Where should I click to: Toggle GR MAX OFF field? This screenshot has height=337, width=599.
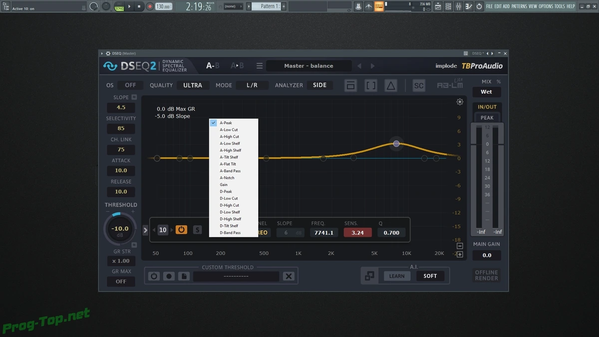tap(121, 282)
